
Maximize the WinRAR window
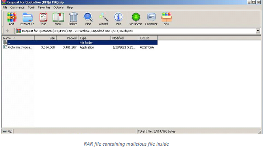[x=254, y=2]
